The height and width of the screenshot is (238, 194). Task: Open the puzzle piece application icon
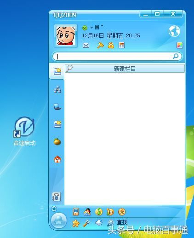click(x=76, y=223)
